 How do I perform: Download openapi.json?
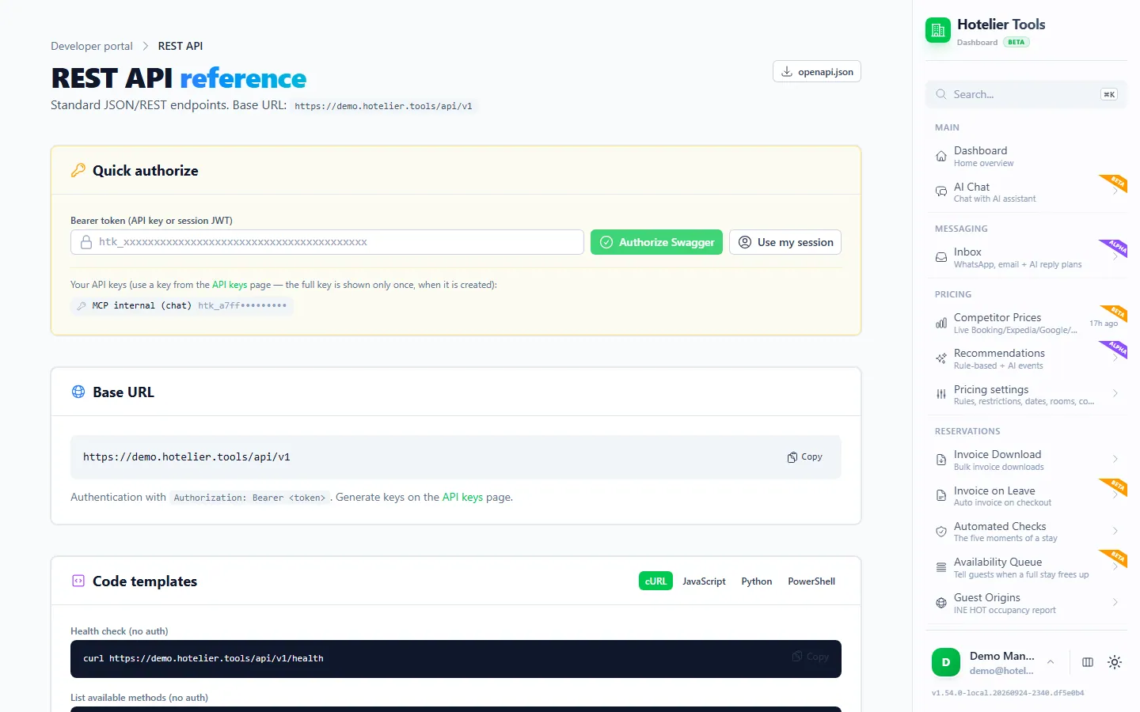click(x=817, y=71)
